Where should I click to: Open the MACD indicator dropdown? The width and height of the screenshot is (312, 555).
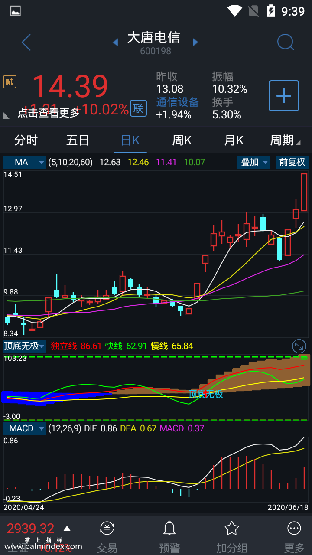click(x=25, y=428)
